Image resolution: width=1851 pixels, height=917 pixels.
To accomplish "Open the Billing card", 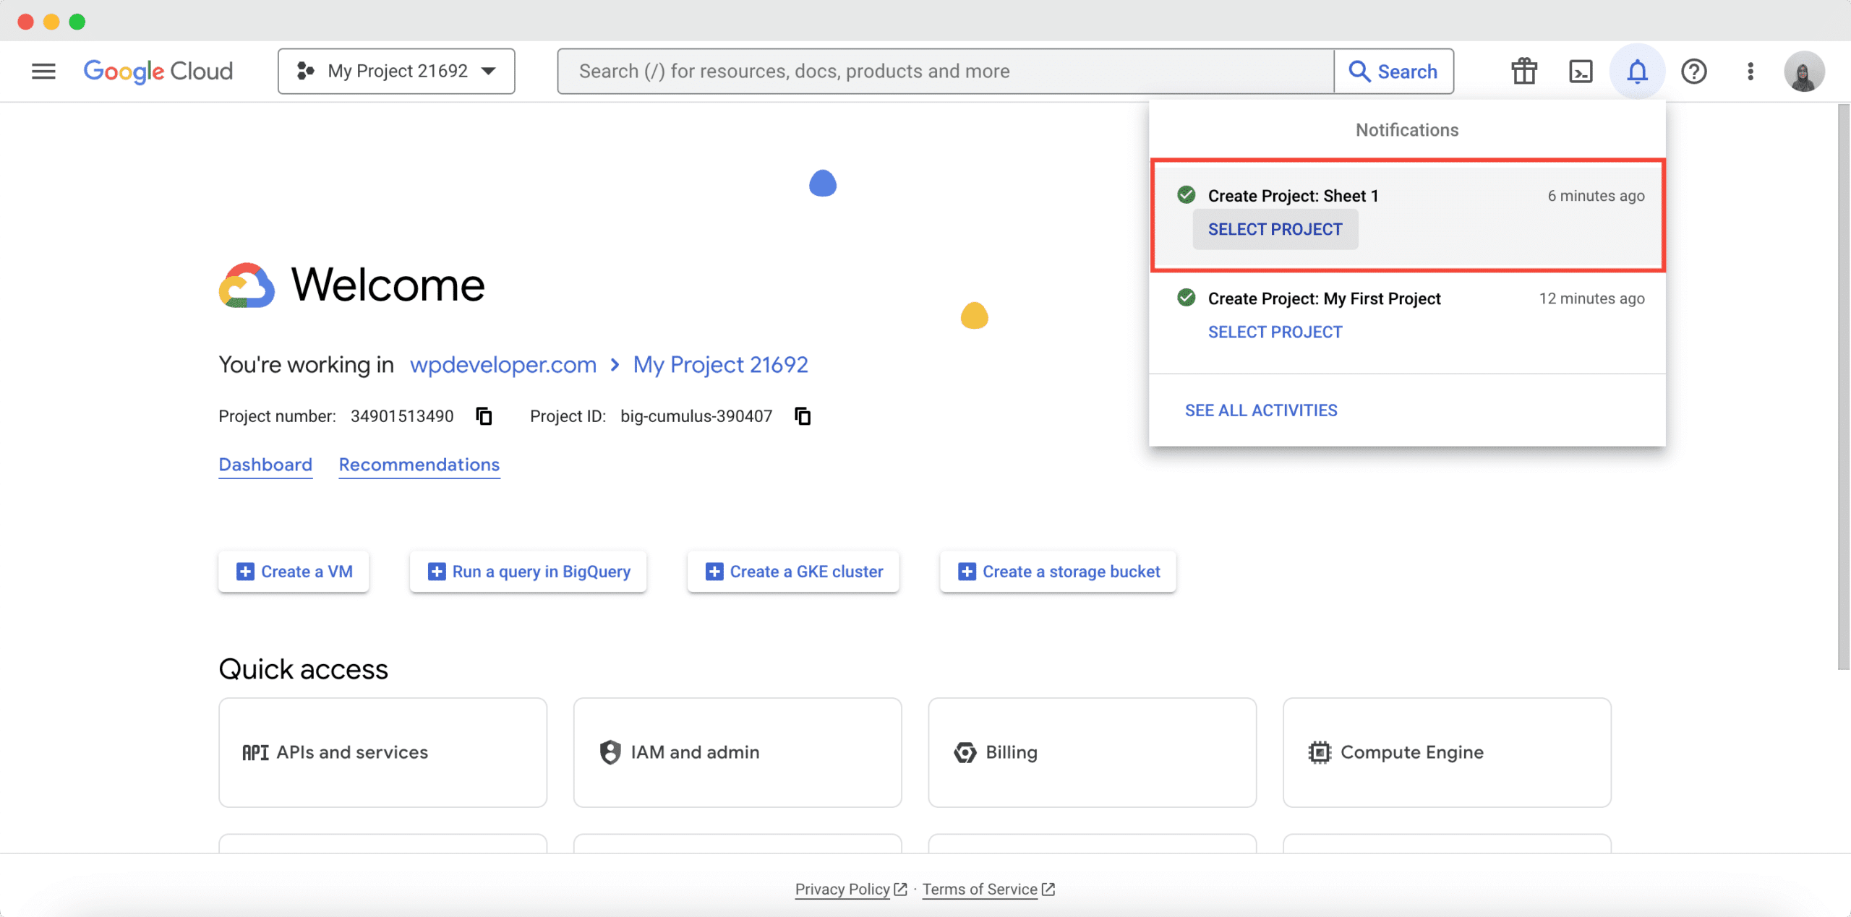I will pos(1092,752).
